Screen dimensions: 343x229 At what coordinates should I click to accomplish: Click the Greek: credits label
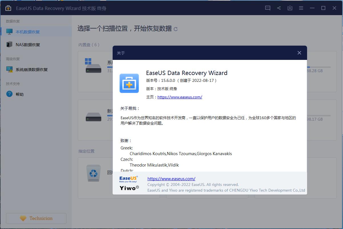pyautogui.click(x=127, y=148)
